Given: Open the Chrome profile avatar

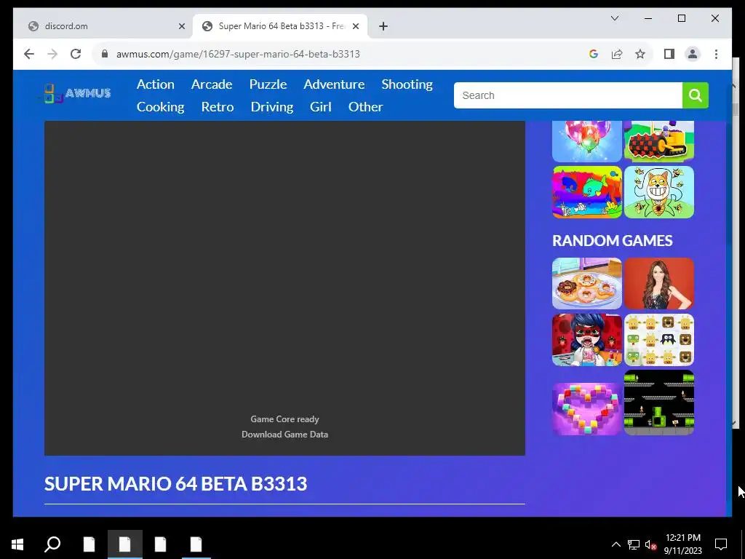Looking at the screenshot, I should [x=693, y=54].
